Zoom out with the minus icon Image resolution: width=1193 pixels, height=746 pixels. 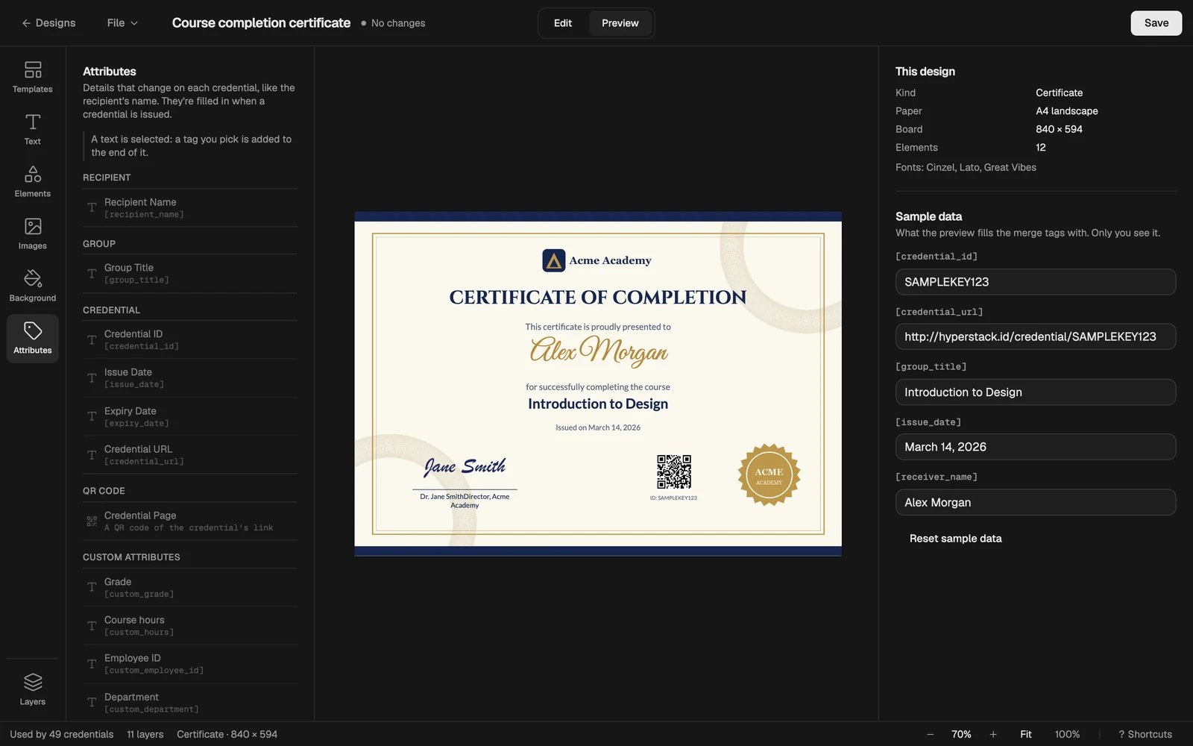[x=930, y=735]
